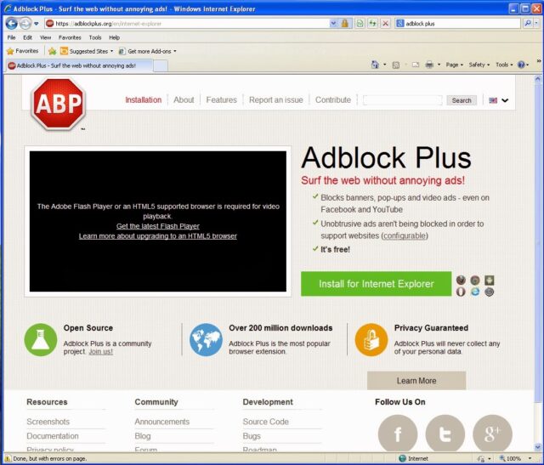
Task: Open the Twitter follow icon
Action: [x=445, y=434]
